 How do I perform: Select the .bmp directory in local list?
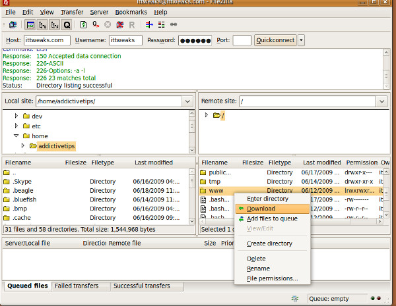[x=20, y=209]
